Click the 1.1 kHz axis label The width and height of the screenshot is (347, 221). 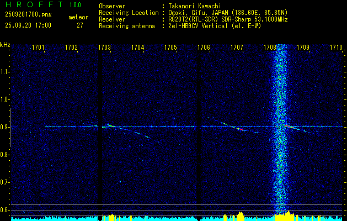tap(4, 72)
